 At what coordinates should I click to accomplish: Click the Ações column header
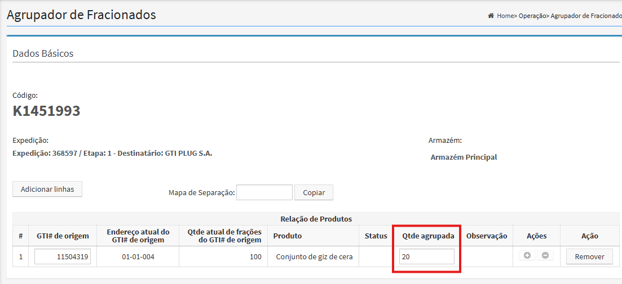536,236
